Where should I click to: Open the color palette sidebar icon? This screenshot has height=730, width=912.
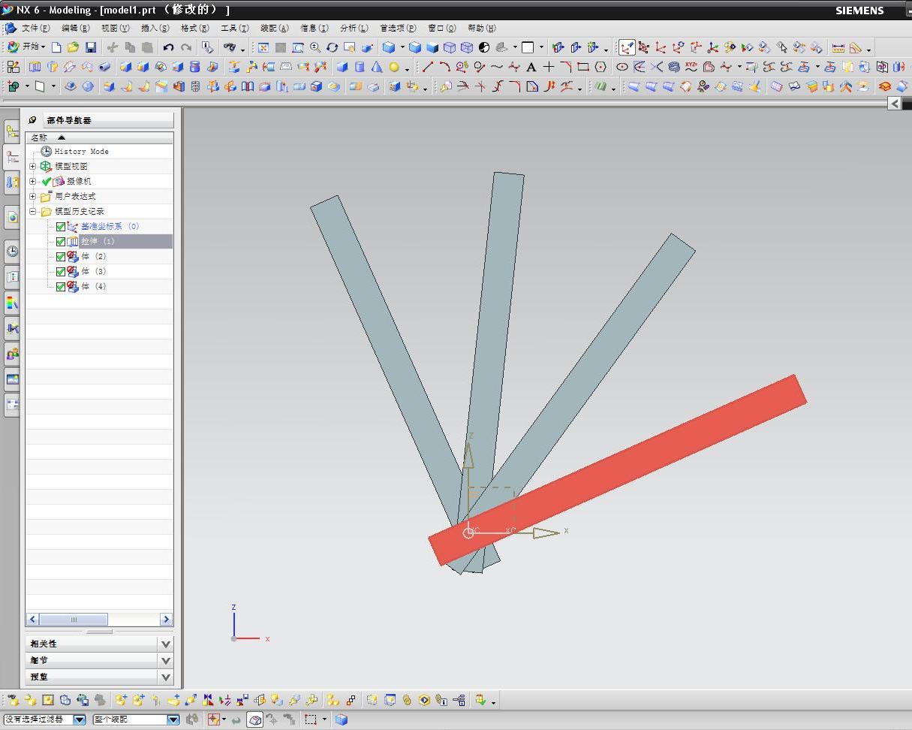click(12, 302)
